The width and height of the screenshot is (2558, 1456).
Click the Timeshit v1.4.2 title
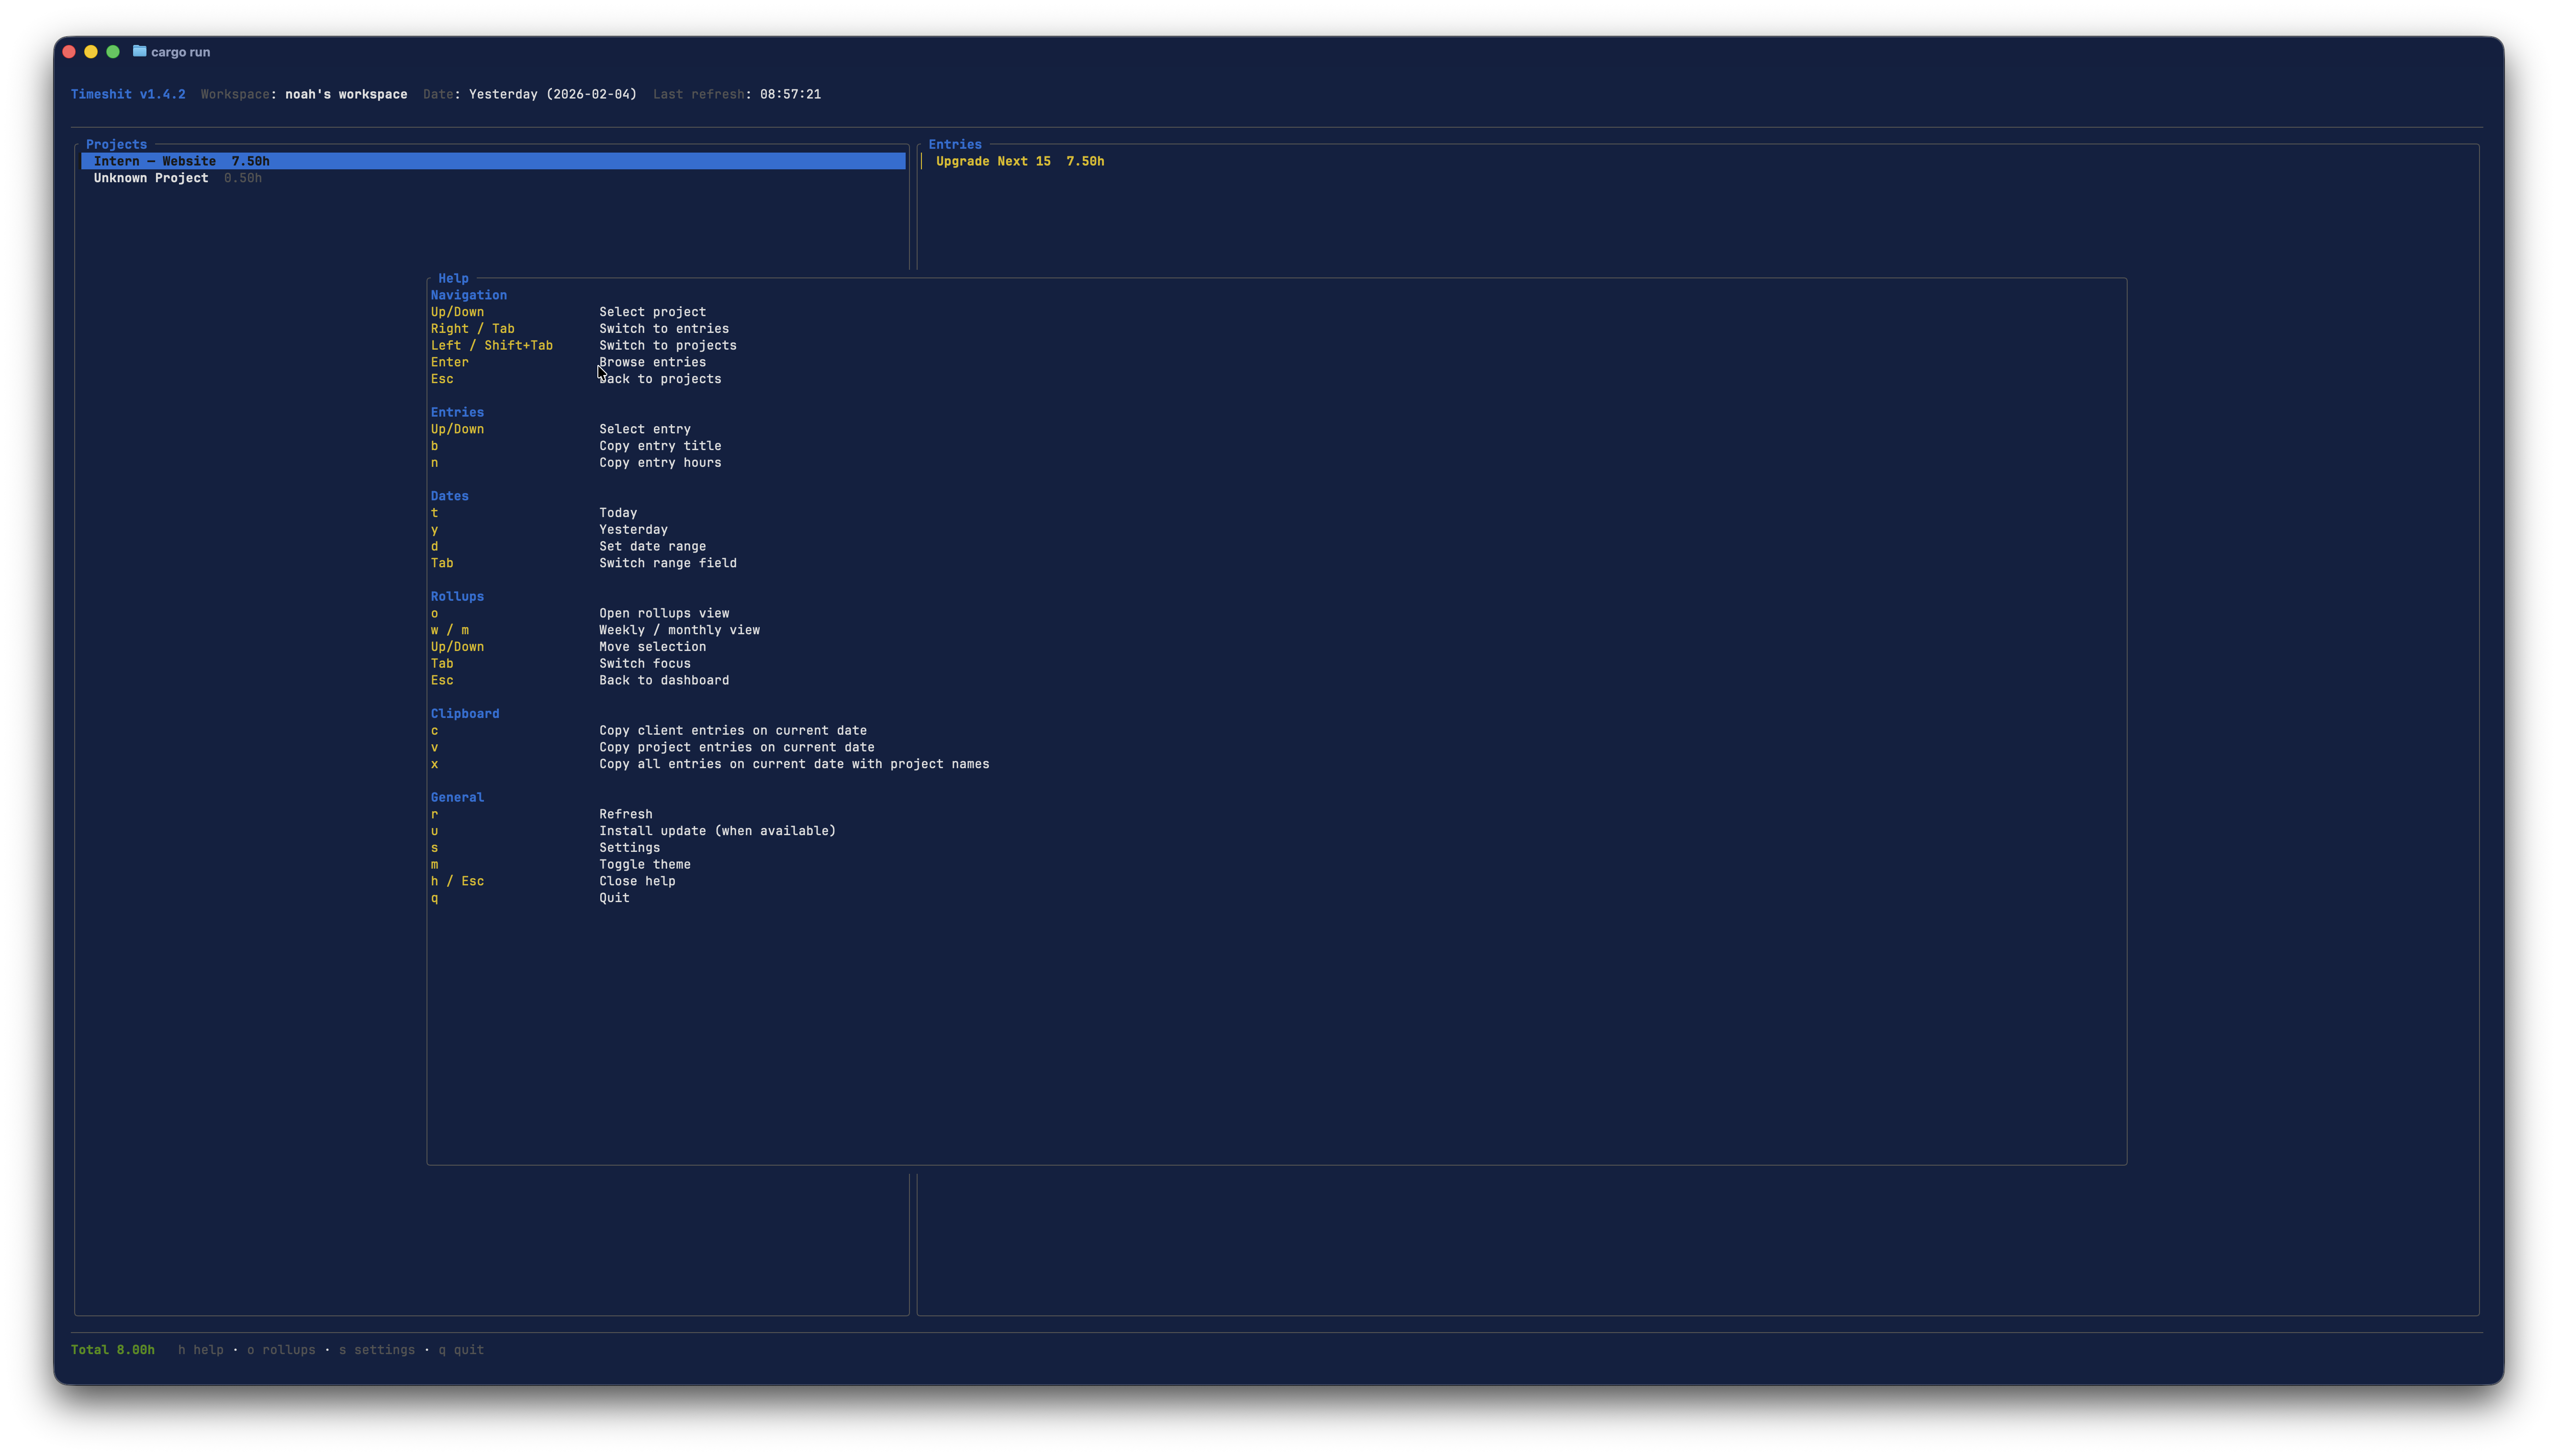[128, 94]
